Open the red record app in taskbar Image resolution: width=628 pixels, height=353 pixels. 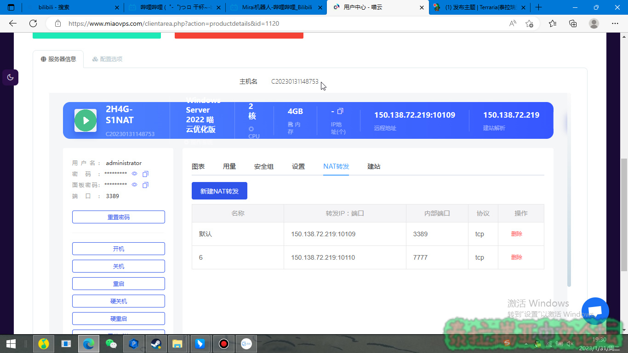tap(224, 344)
